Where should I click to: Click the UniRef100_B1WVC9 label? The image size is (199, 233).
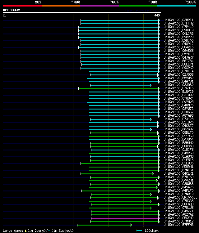(178, 92)
